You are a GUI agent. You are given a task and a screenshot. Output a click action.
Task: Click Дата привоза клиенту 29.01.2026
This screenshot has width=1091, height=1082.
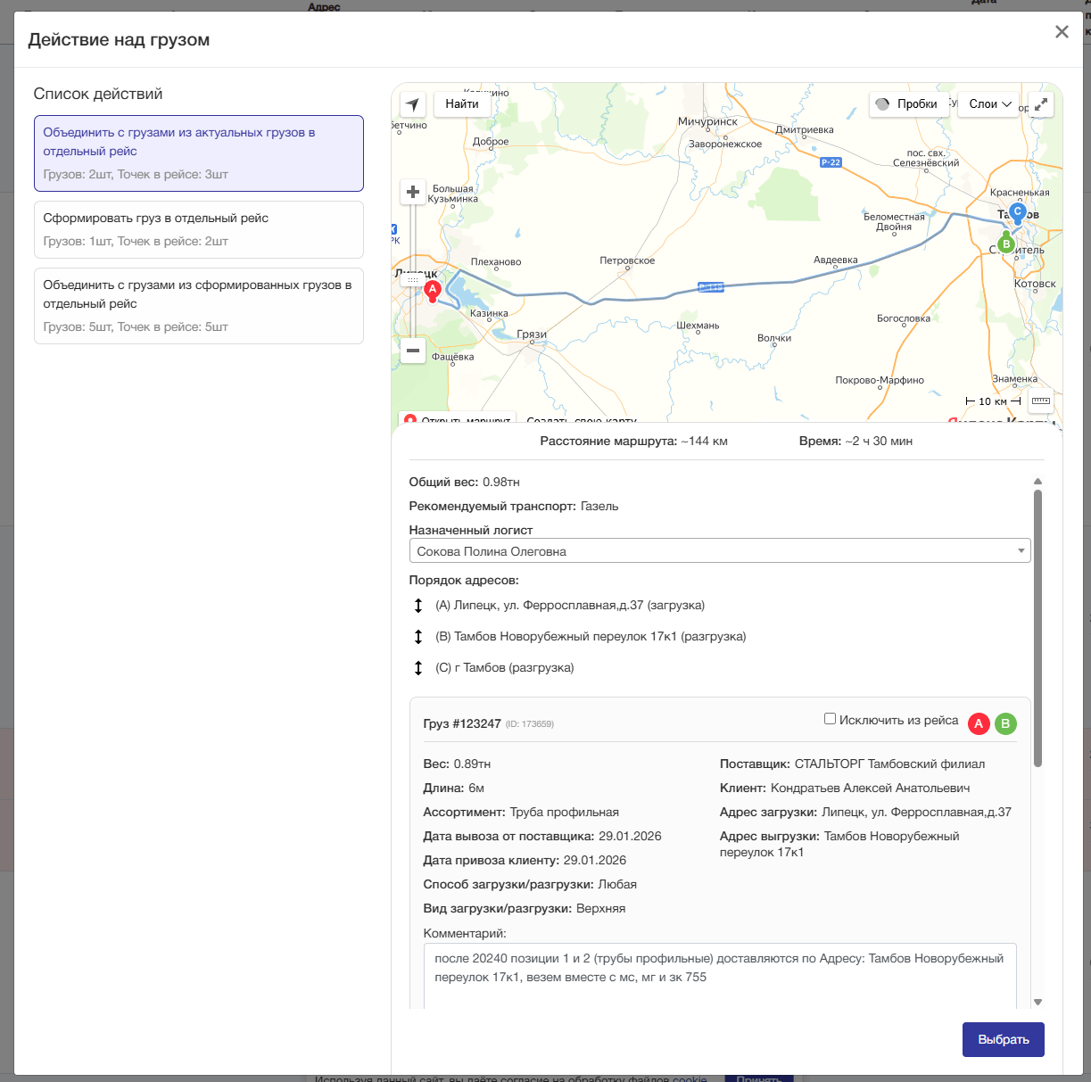click(x=525, y=860)
